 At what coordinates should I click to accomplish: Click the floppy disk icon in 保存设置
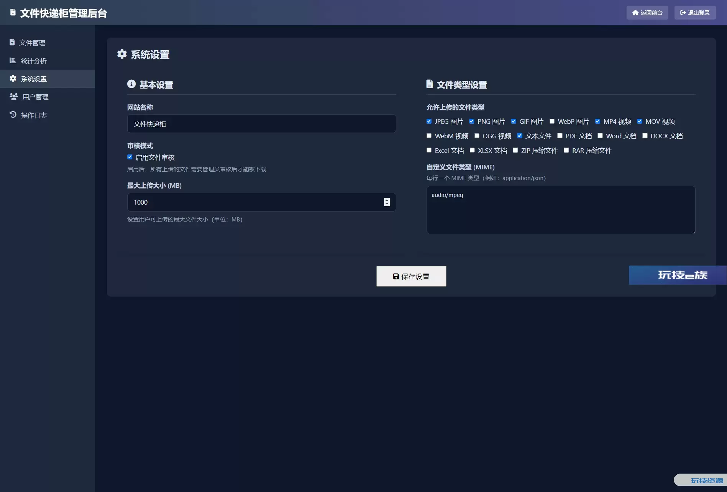tap(396, 276)
